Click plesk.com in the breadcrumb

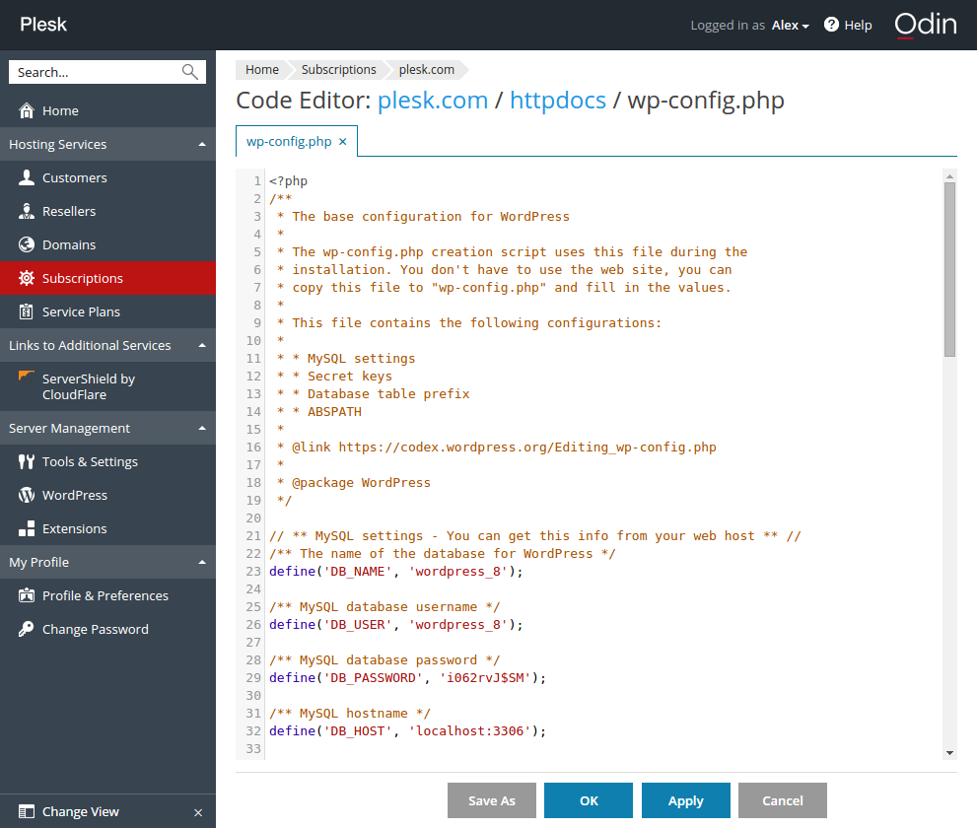pyautogui.click(x=426, y=70)
